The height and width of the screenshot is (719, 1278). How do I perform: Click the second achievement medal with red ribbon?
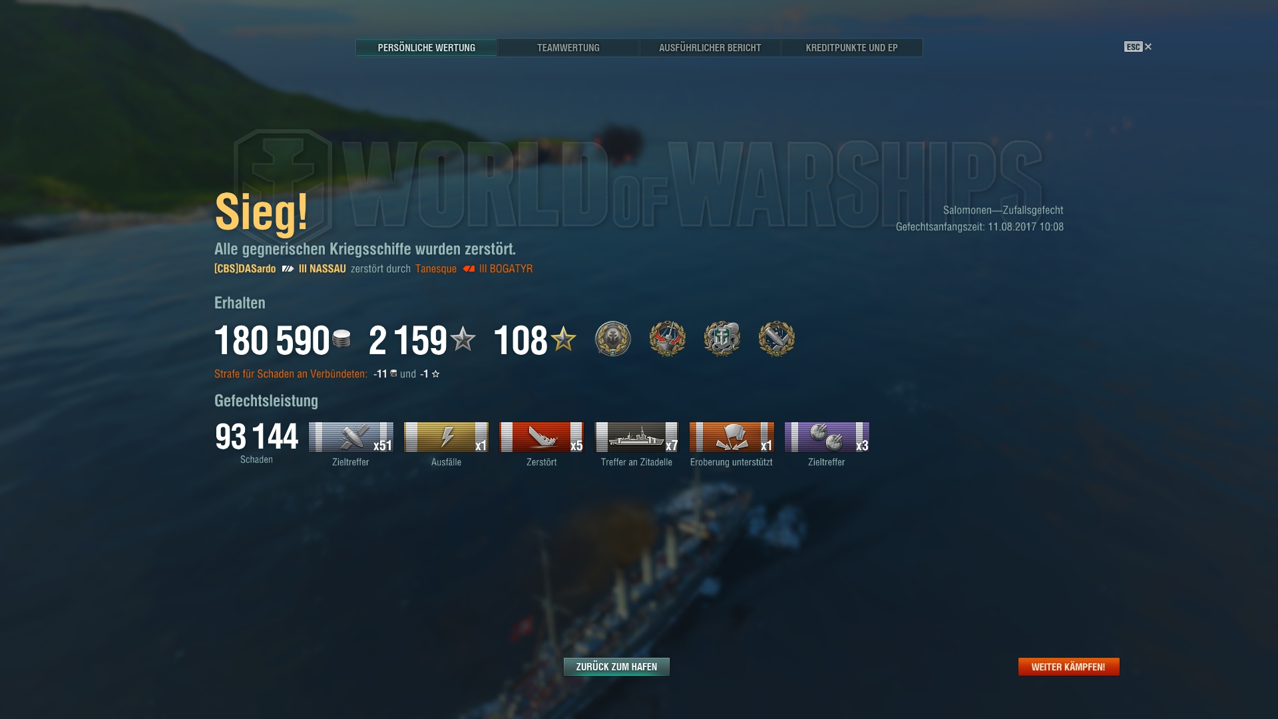coord(667,339)
